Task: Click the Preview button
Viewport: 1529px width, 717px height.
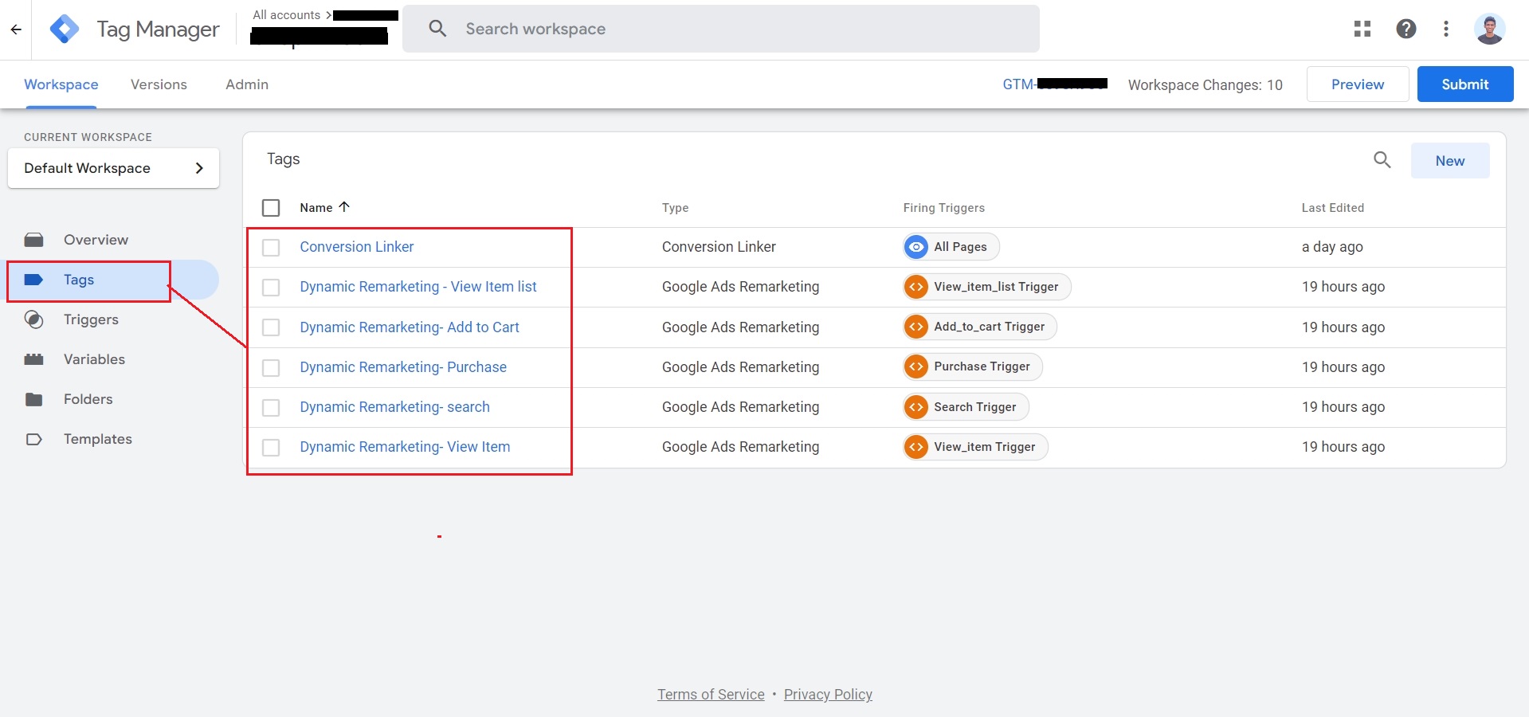Action: (1358, 84)
